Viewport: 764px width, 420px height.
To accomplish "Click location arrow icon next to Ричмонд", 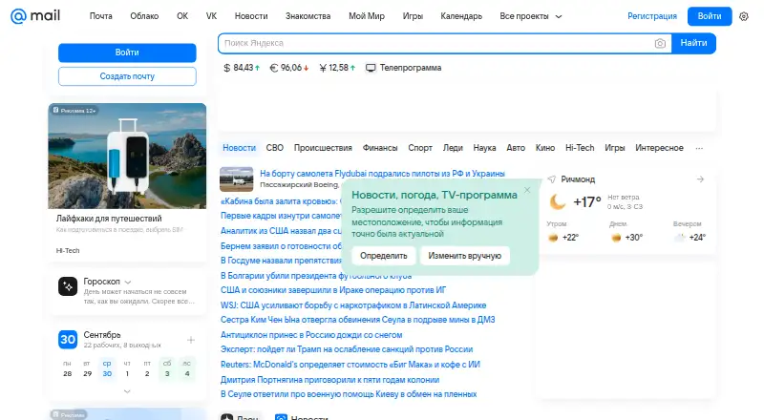I will pyautogui.click(x=552, y=179).
